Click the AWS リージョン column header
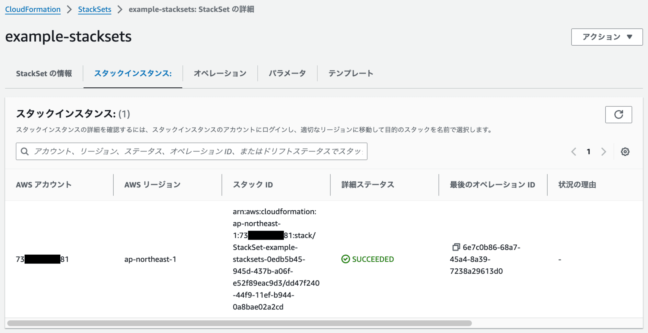This screenshot has width=648, height=333. coord(152,185)
